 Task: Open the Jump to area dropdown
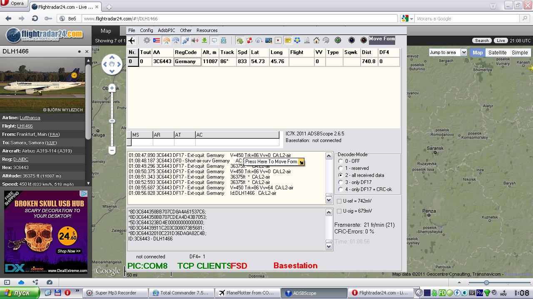pyautogui.click(x=448, y=52)
